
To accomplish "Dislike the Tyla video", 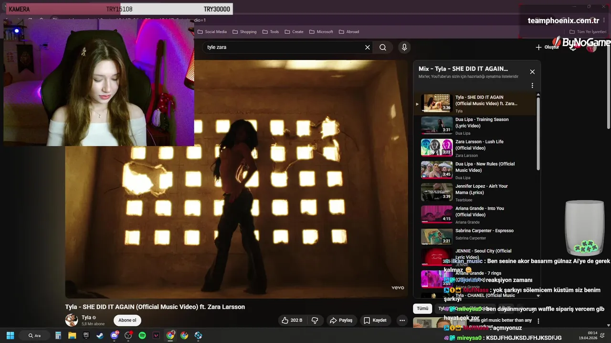I will pyautogui.click(x=315, y=320).
